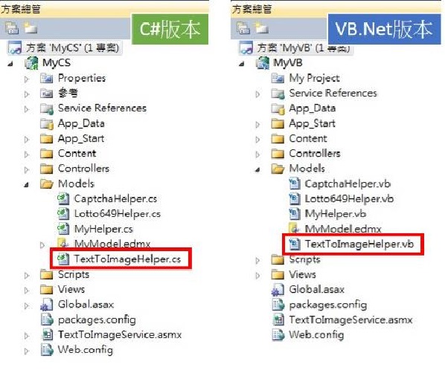The height and width of the screenshot is (370, 445).
Task: Click the TextToImageService.asmx icon in MyVB
Action: coord(278,320)
